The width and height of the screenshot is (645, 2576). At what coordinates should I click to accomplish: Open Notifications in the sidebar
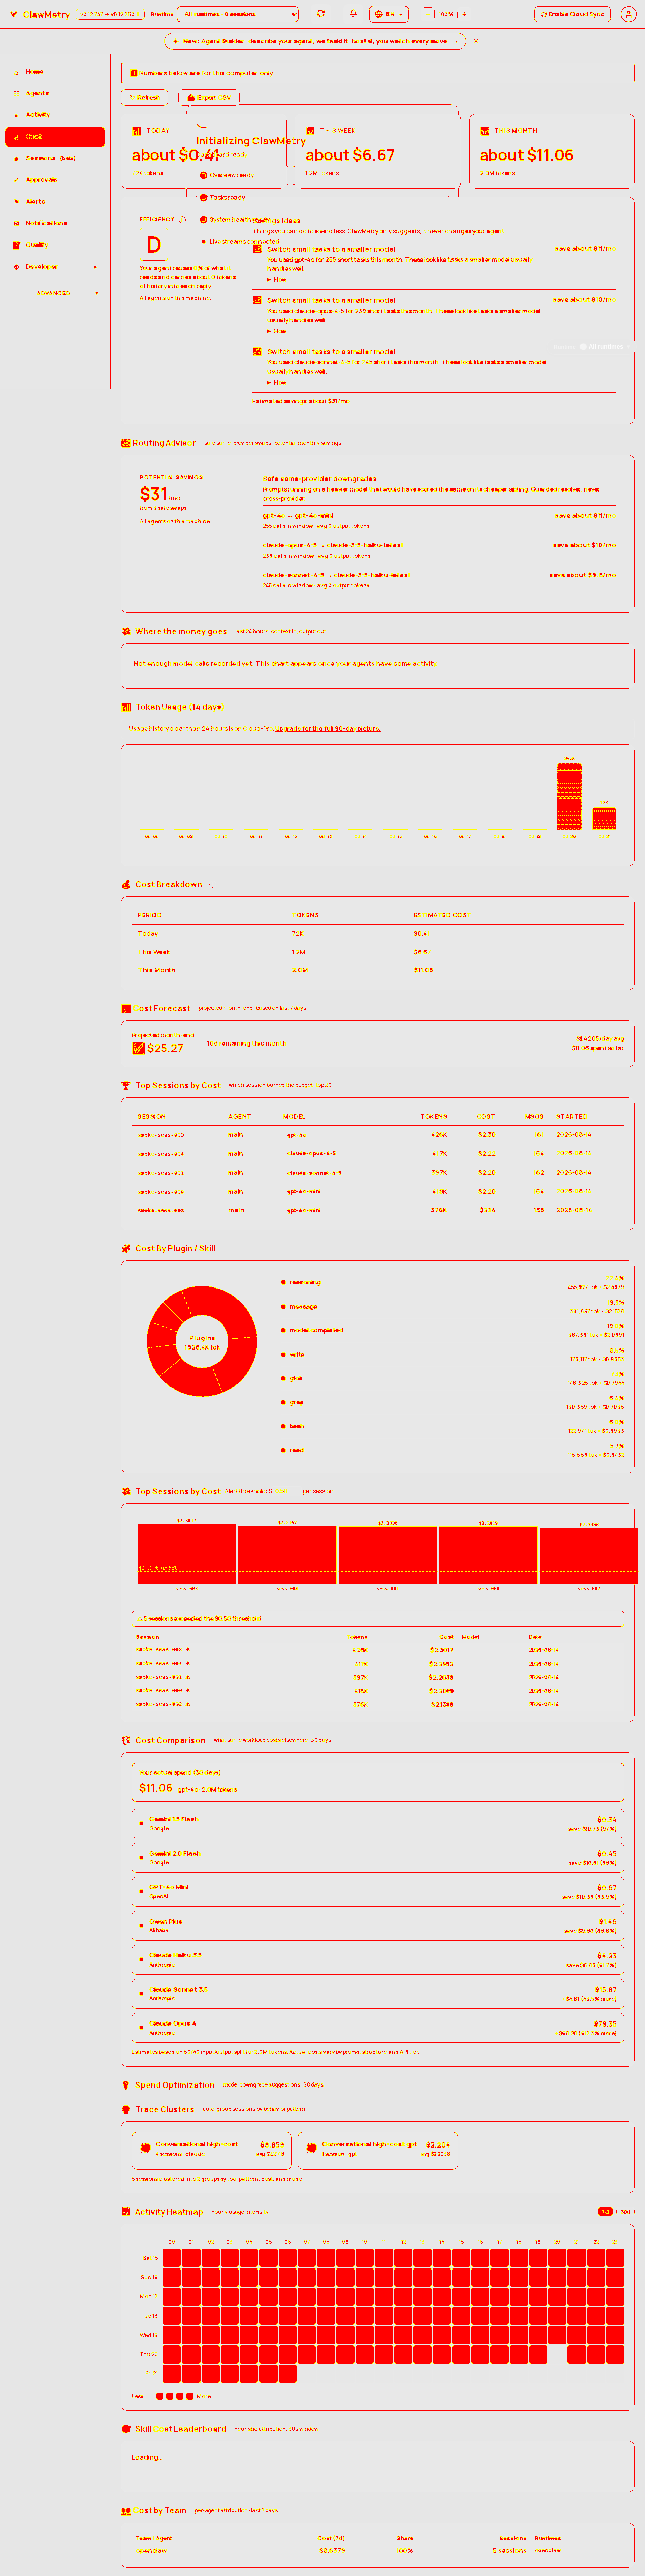[55, 223]
